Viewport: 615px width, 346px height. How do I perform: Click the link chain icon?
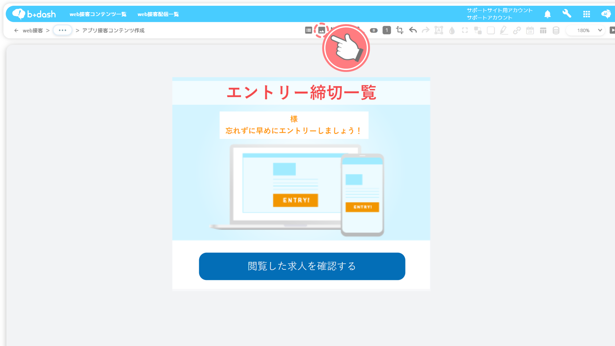517,30
